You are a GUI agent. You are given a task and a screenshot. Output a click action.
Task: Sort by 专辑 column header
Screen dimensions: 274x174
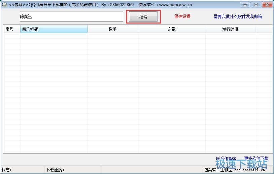[x=171, y=29]
